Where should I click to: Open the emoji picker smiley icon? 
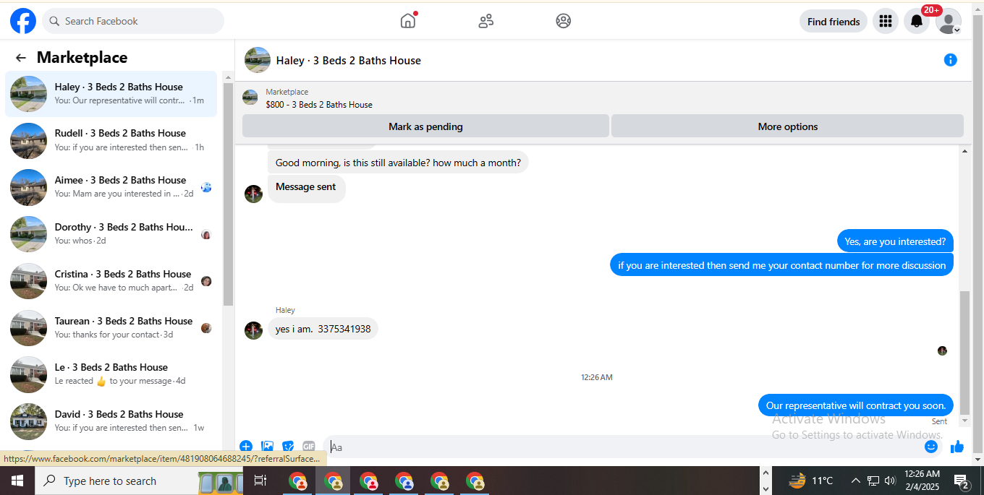tap(931, 447)
